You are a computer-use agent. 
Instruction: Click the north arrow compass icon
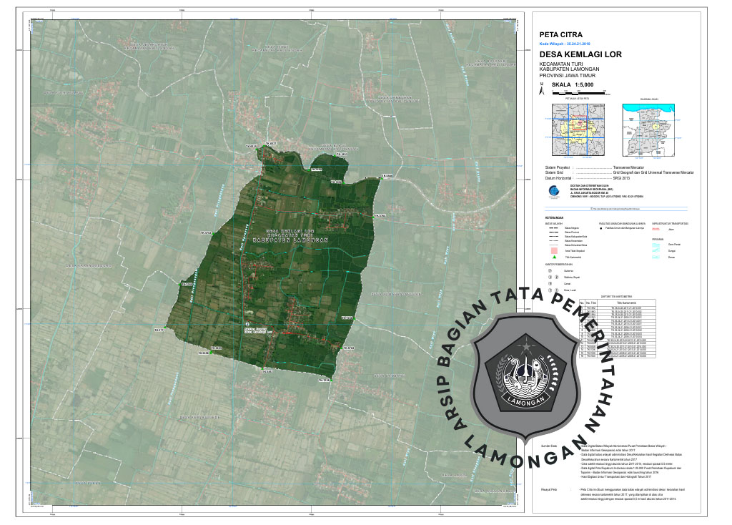(x=542, y=91)
